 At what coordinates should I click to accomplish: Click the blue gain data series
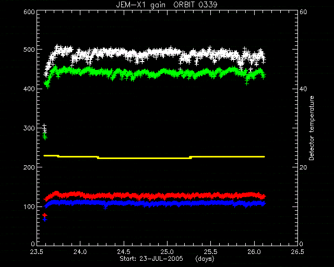(x=154, y=203)
